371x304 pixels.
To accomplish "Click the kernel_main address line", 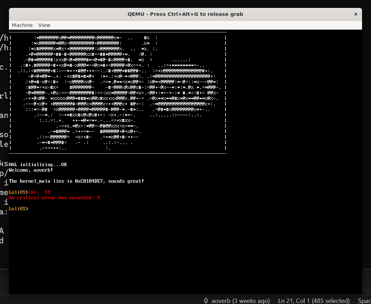I will (76, 181).
